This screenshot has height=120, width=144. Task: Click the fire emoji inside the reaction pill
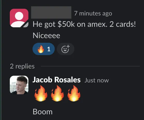coord(41,49)
